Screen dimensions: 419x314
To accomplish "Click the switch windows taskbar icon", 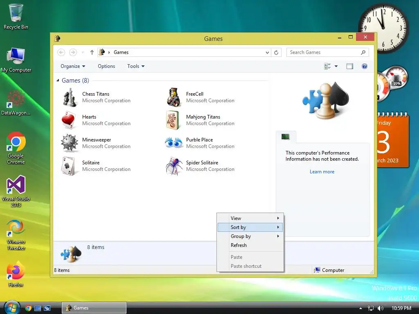I will click(x=47, y=308).
